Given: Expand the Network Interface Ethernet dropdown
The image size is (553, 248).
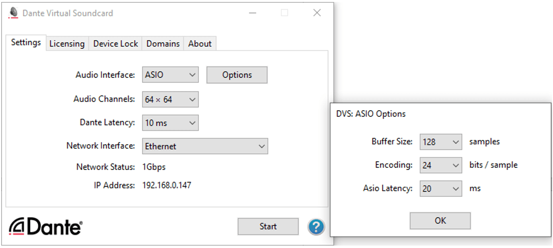Looking at the screenshot, I should pyautogui.click(x=205, y=146).
